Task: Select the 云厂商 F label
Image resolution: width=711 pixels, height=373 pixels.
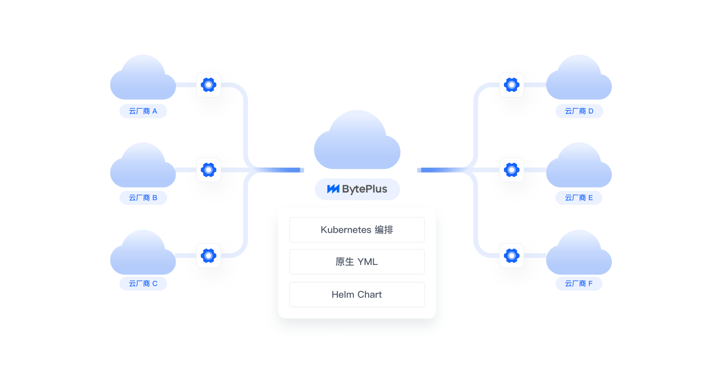Action: pos(579,284)
